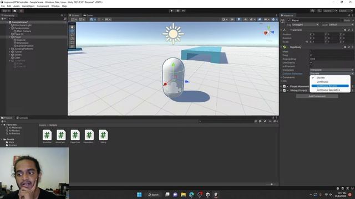Screen dimensions: 355x199
Task: Expand the JumpingPlatforms object
Action: point(10,49)
